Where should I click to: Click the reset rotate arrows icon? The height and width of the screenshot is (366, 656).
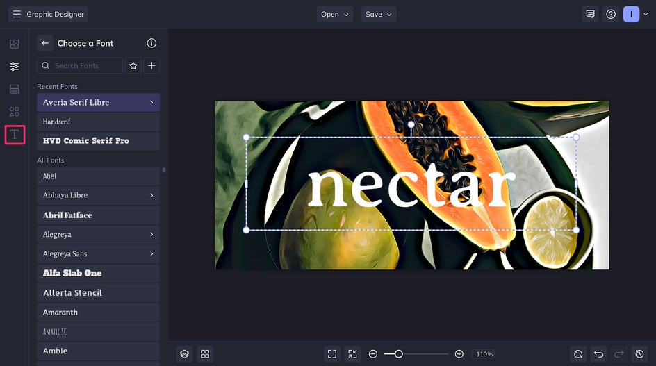(578, 354)
